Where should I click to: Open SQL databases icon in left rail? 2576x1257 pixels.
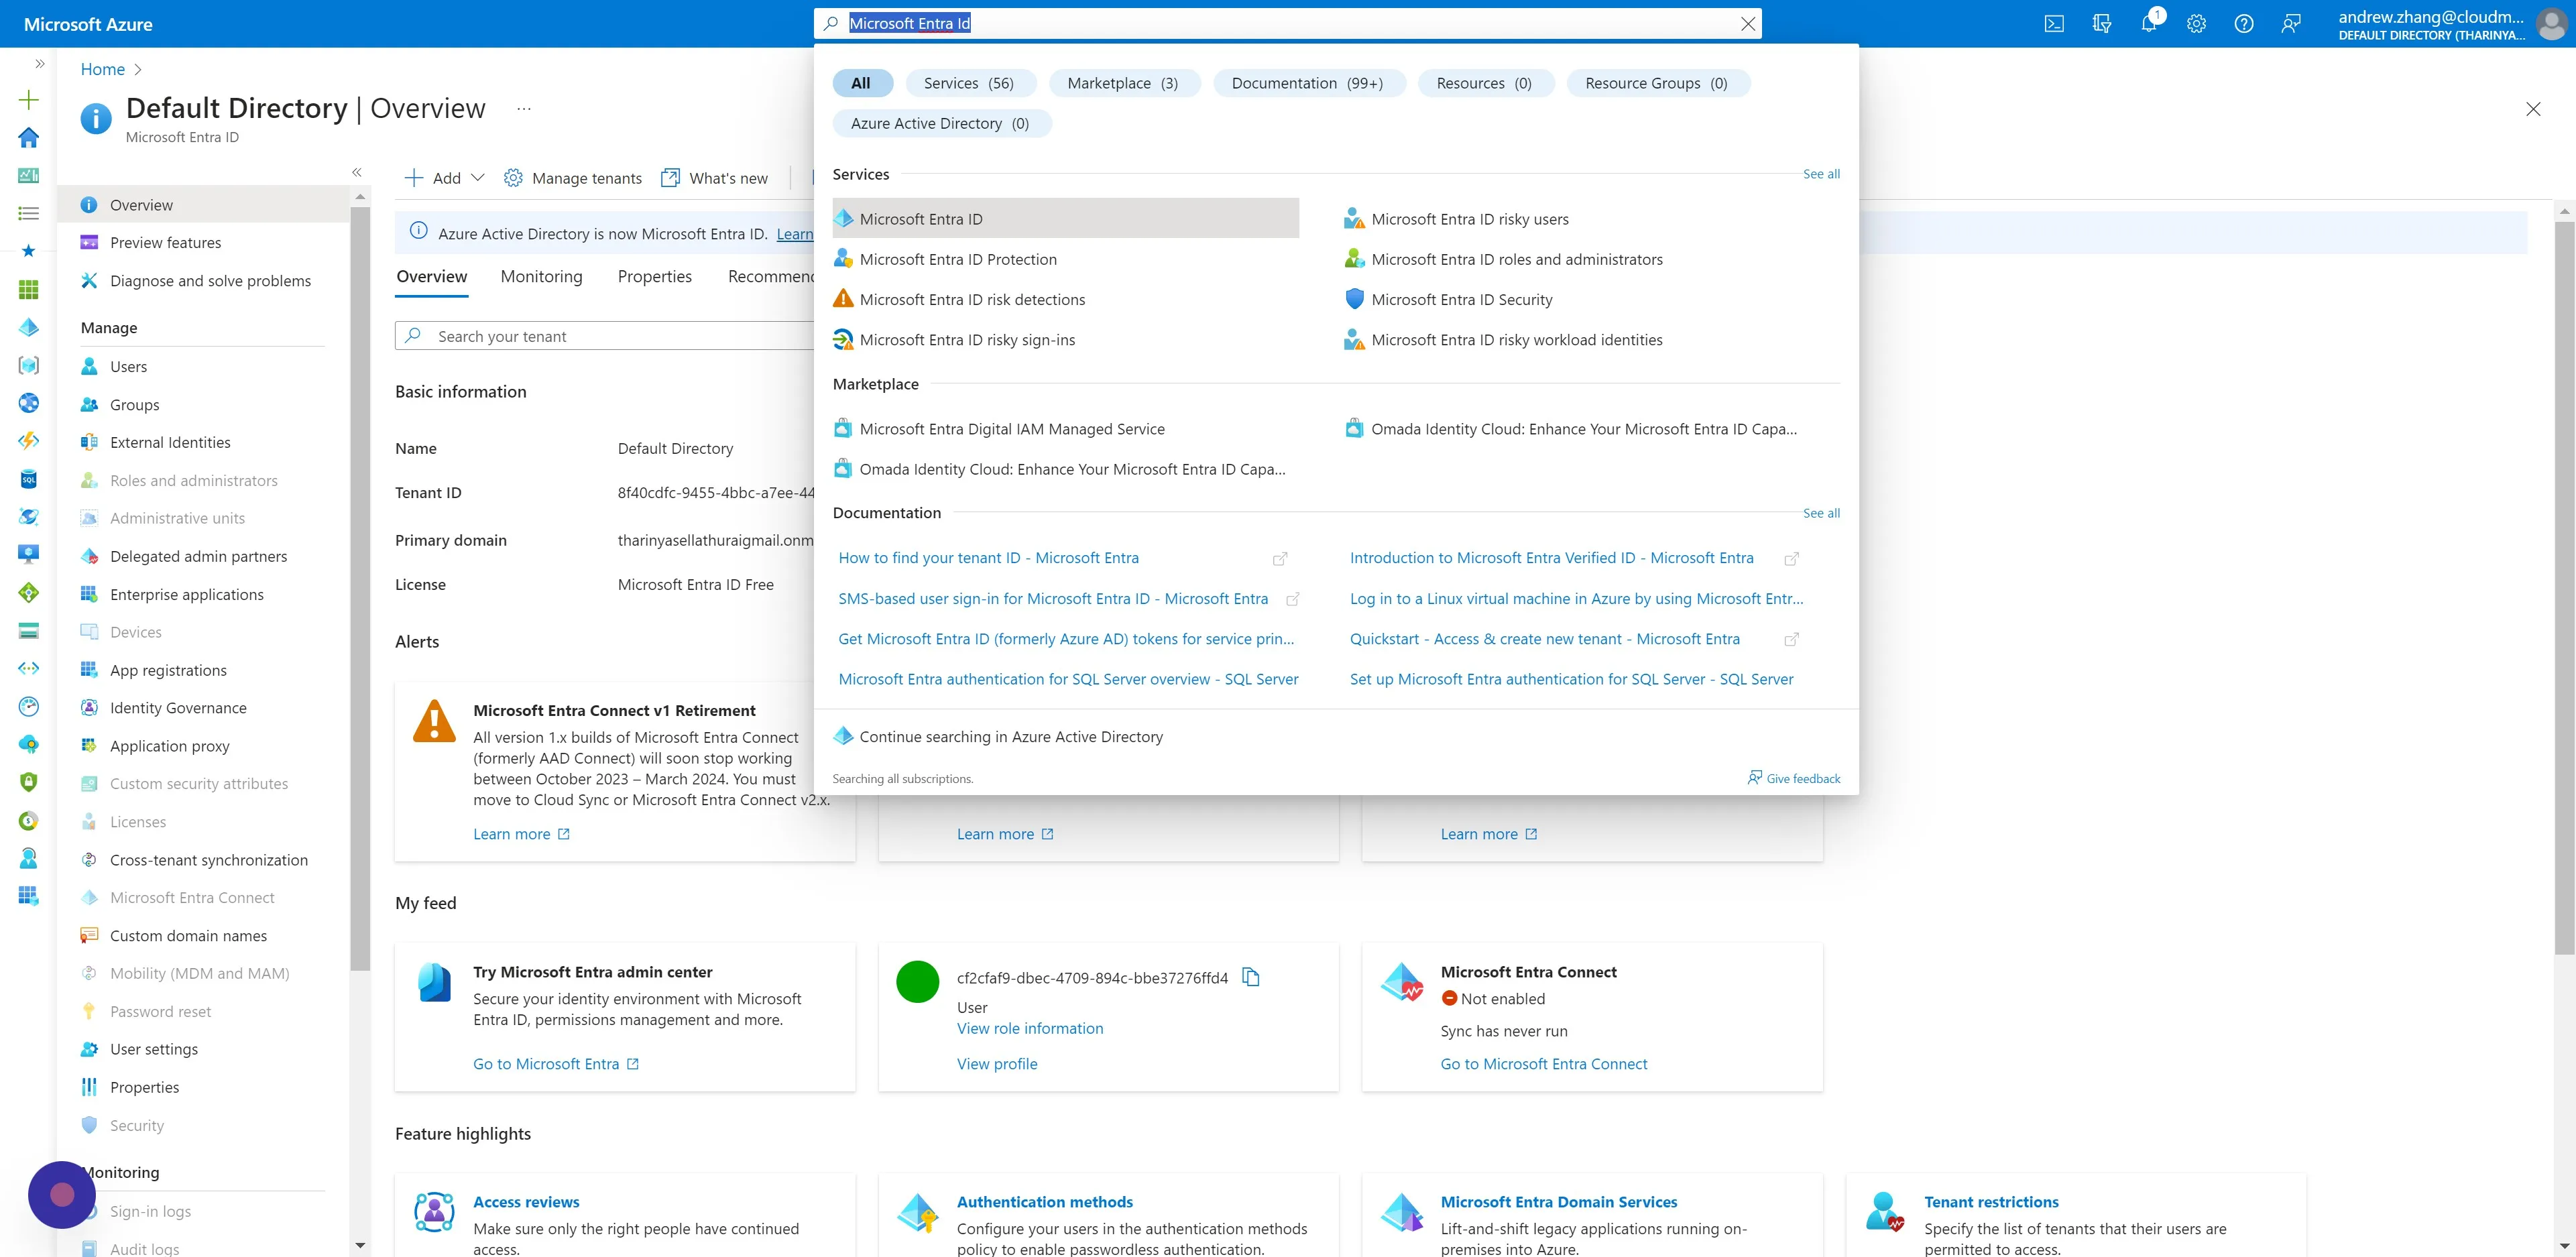coord(29,479)
